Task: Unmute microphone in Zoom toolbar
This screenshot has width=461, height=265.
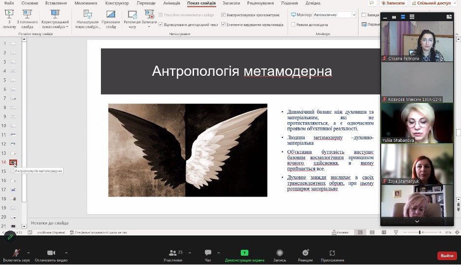Action: pos(16,253)
